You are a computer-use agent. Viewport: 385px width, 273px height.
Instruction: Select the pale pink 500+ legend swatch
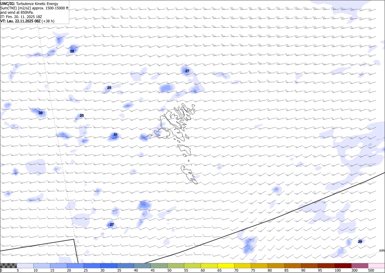(x=377, y=266)
